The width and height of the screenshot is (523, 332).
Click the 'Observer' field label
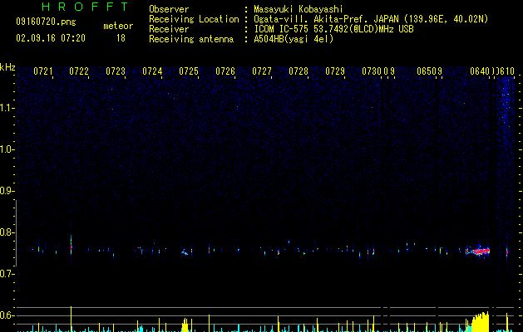coord(169,9)
